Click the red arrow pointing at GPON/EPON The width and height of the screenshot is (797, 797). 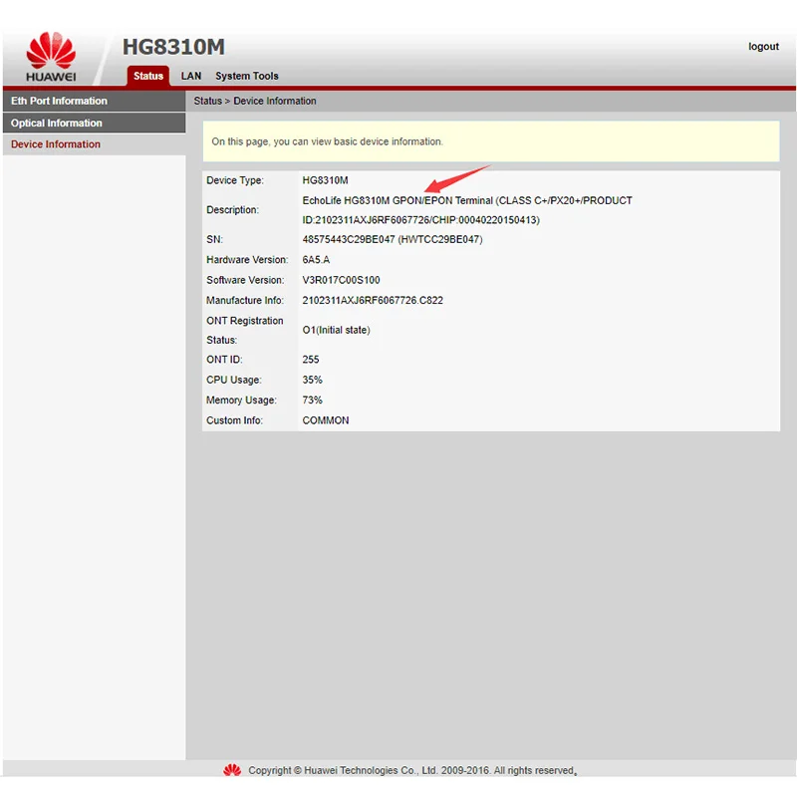tap(457, 178)
